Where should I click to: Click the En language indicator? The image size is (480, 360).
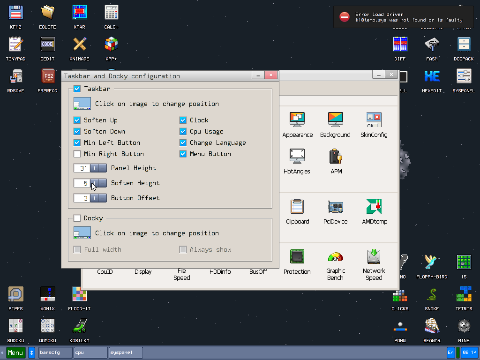[x=450, y=352]
